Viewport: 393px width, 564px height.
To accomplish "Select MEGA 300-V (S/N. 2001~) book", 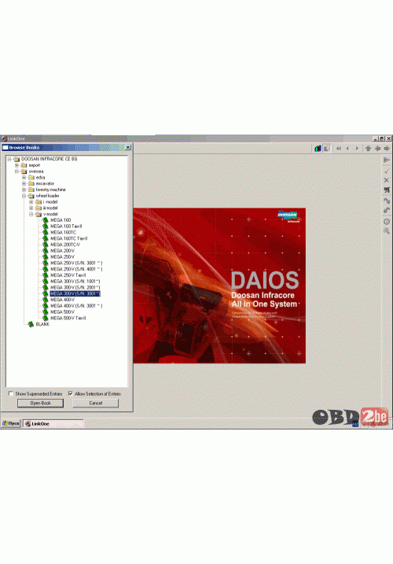I will click(x=75, y=287).
